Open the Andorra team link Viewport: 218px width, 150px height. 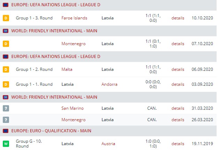(109, 84)
